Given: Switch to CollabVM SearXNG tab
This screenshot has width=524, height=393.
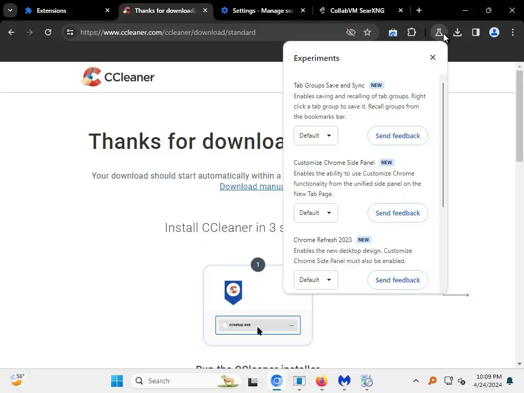Looking at the screenshot, I should pos(361,11).
